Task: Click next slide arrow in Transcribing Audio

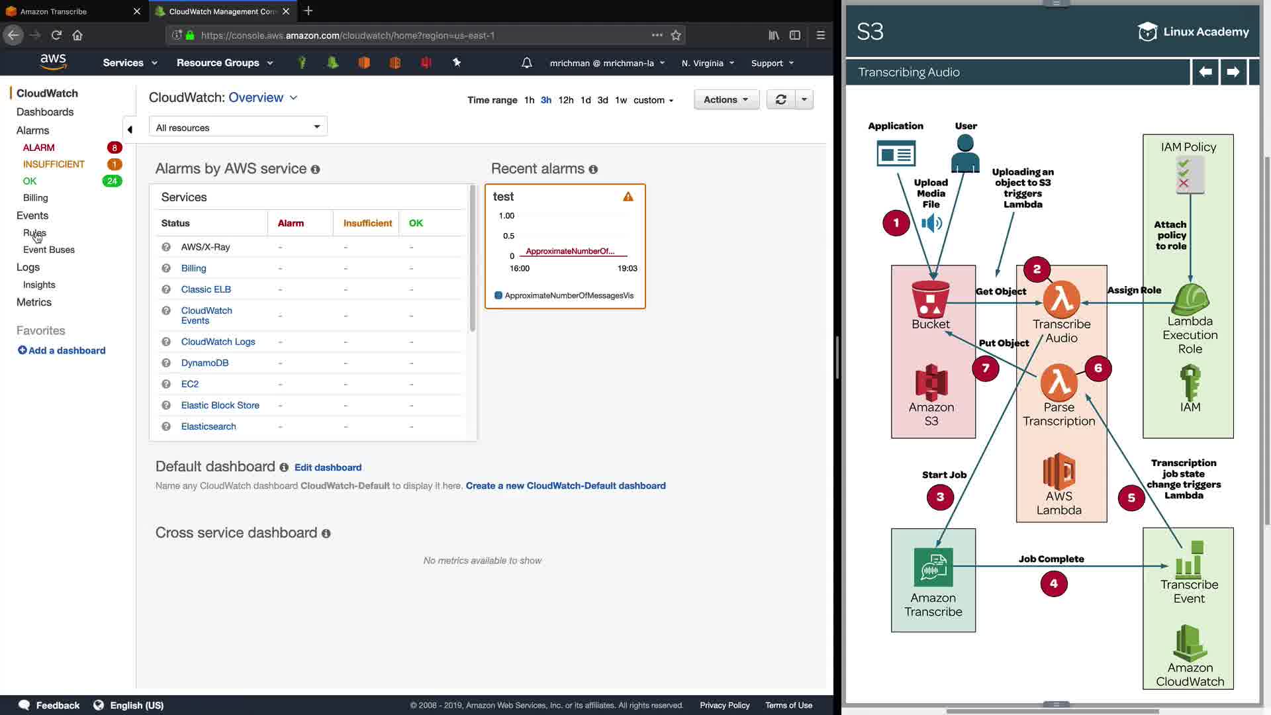Action: [x=1233, y=71]
